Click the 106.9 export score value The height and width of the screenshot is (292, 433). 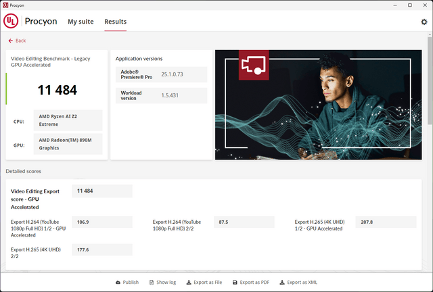click(83, 222)
